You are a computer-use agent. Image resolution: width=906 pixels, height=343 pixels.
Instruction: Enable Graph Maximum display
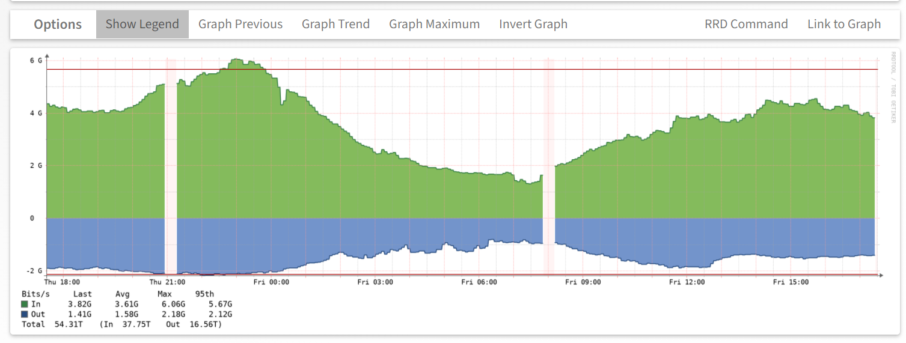point(434,24)
